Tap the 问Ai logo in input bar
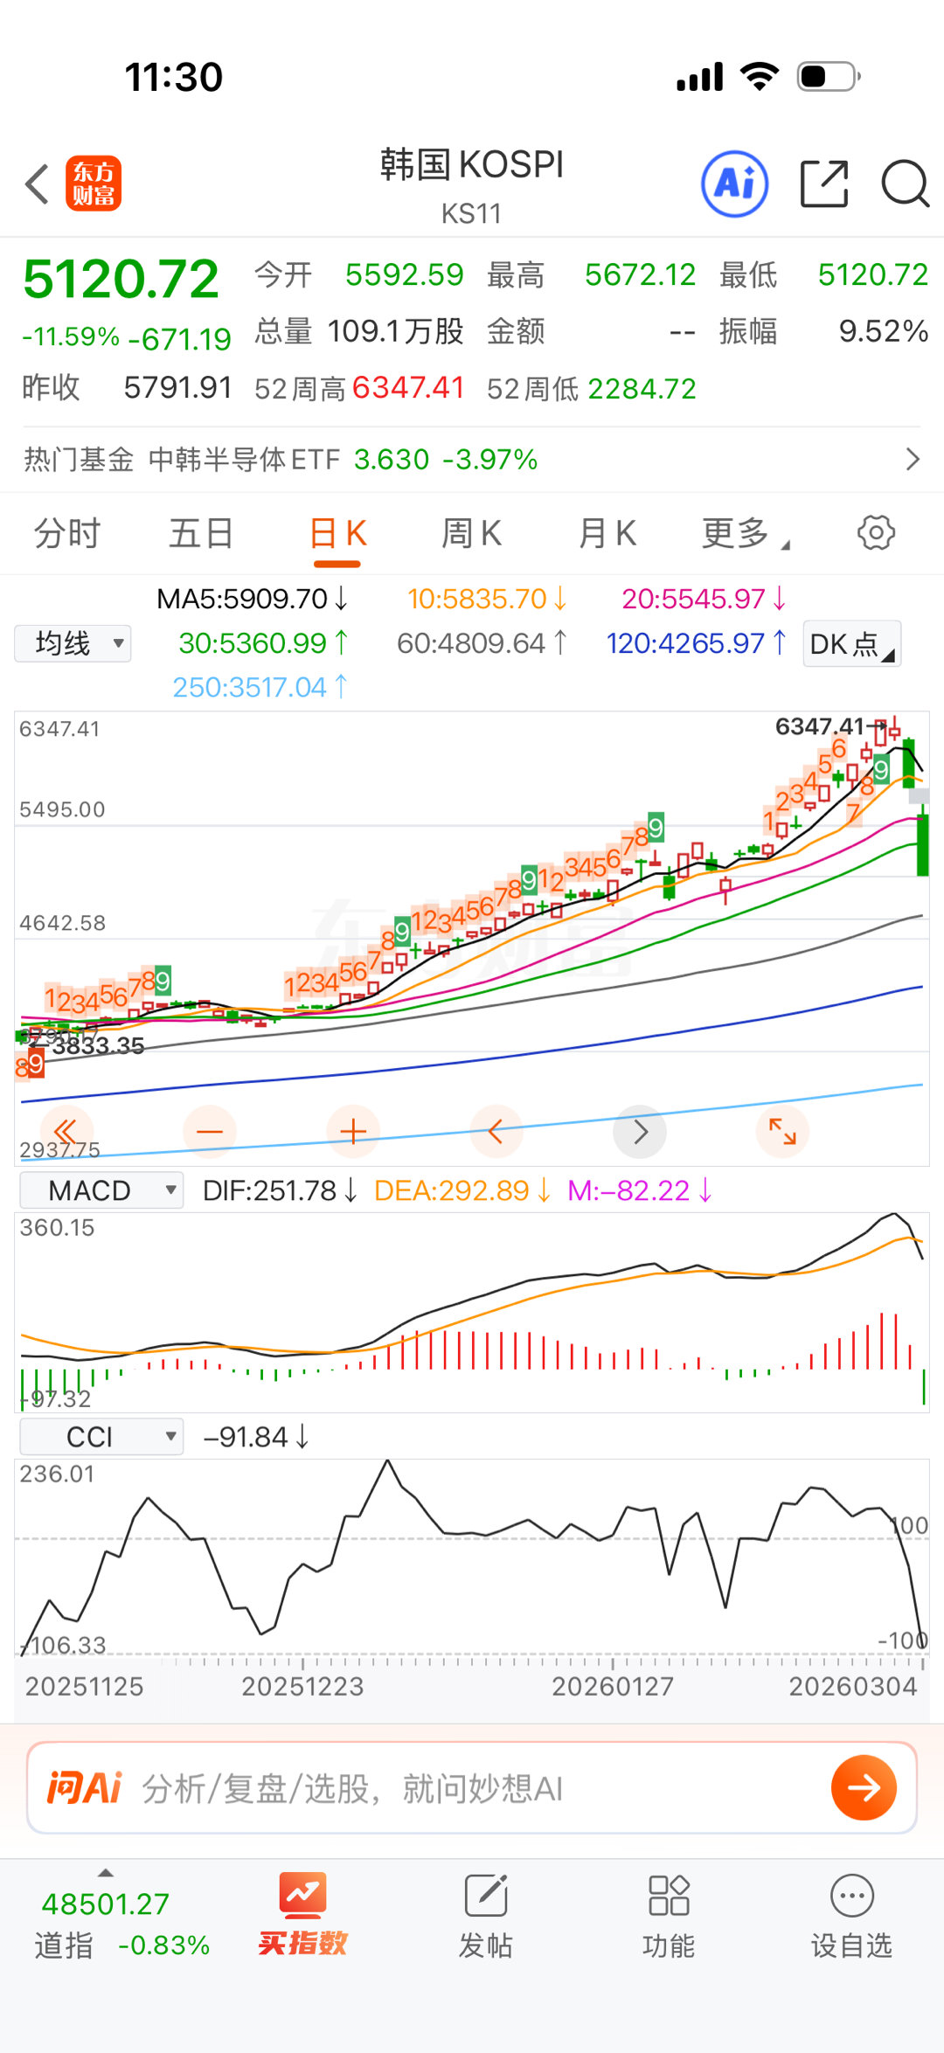Image resolution: width=944 pixels, height=2053 pixels. (84, 1787)
